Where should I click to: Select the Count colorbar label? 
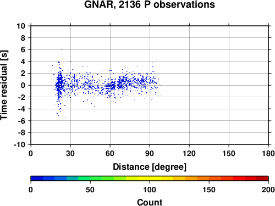point(150,202)
